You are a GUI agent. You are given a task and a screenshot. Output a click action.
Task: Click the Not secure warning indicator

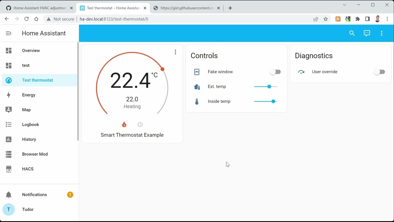point(60,19)
